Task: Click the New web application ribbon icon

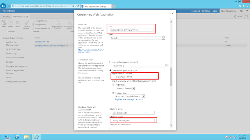Action: click(4, 24)
